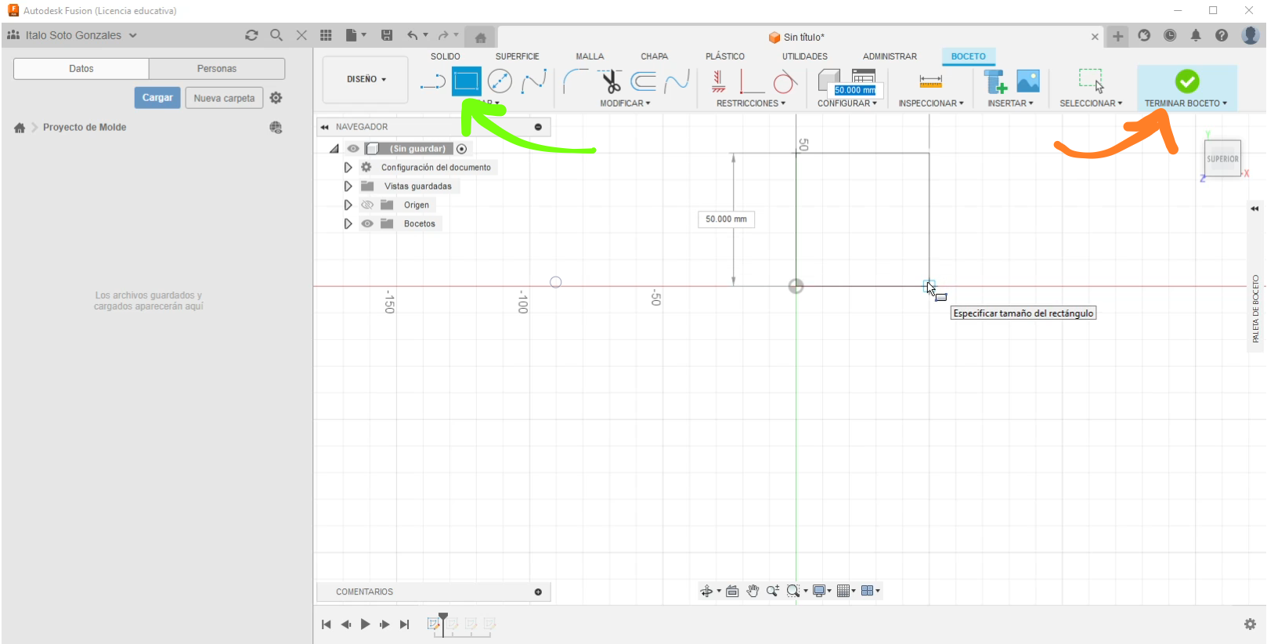Expand the Vistas guardadas node
Screen dimensions: 1267x644
pyautogui.click(x=348, y=186)
